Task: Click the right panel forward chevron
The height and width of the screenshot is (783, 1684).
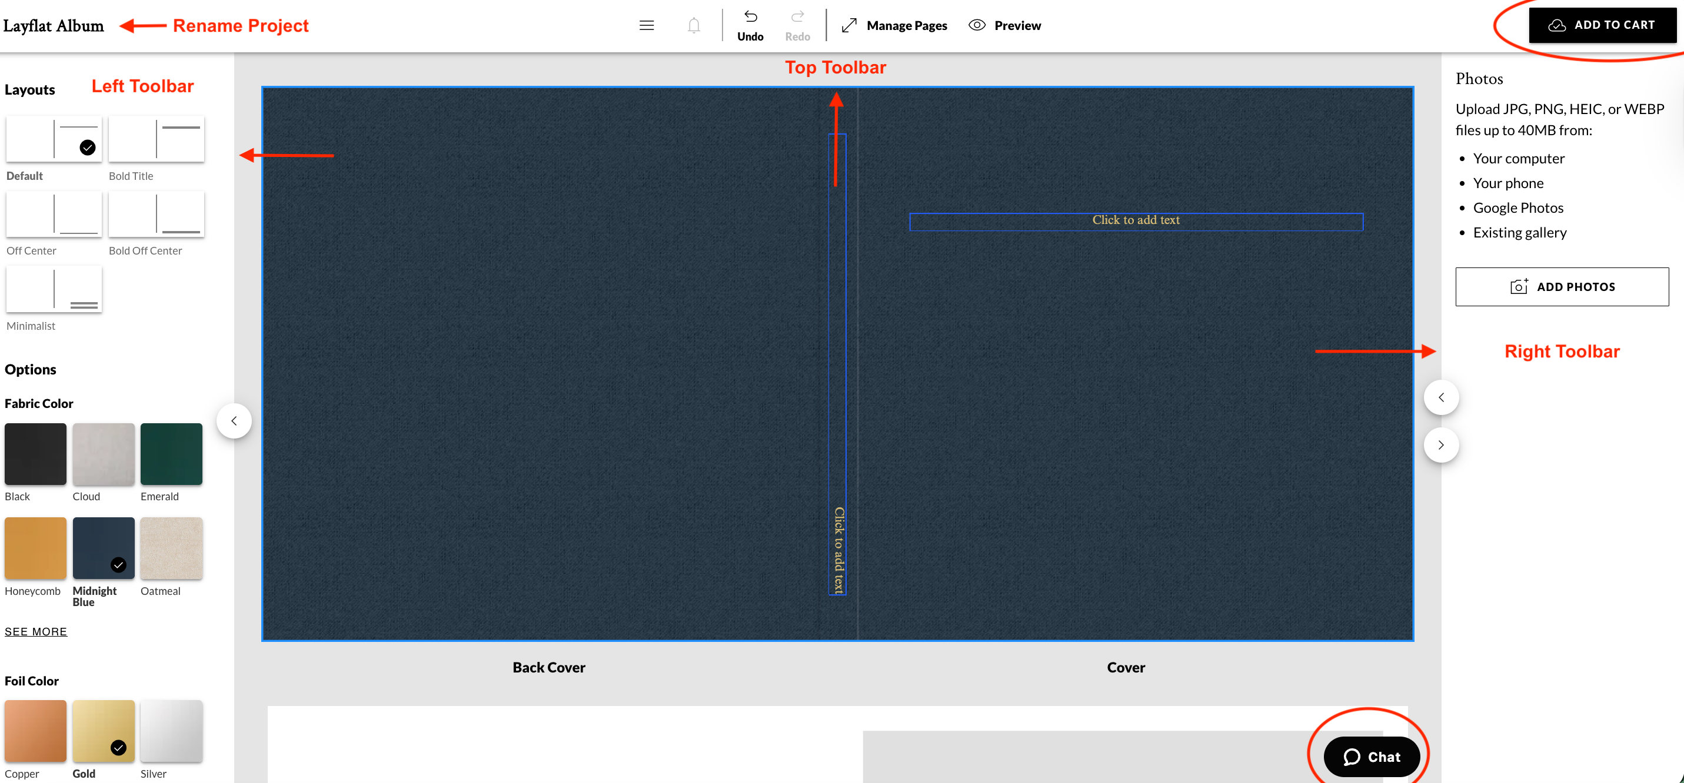Action: 1441,445
